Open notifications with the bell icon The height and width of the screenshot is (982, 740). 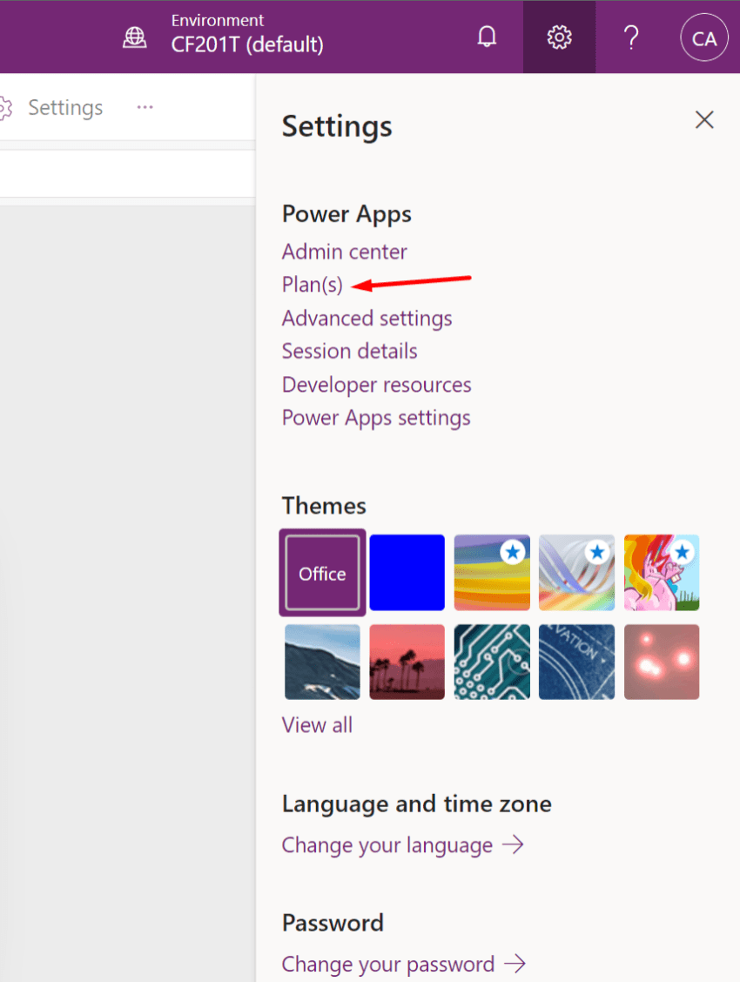(x=487, y=37)
